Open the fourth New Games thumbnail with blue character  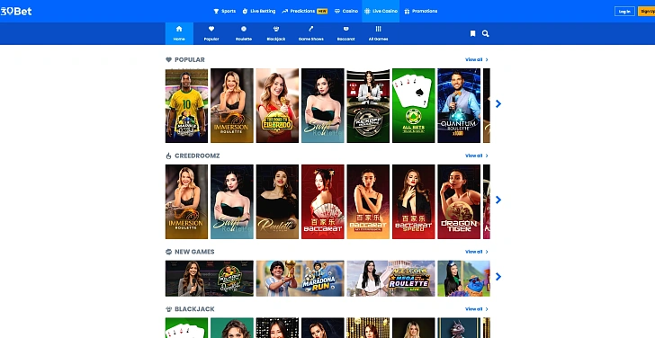point(463,279)
